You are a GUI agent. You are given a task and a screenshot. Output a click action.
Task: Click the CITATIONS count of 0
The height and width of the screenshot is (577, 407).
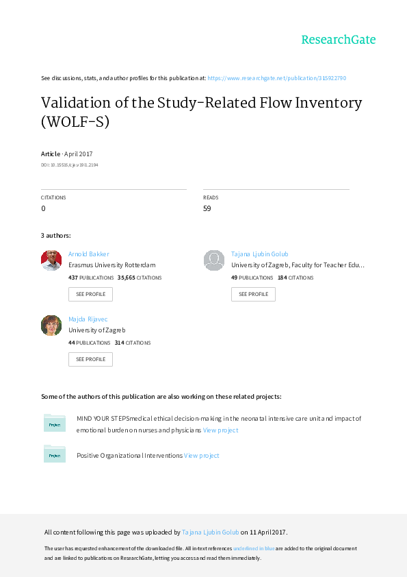[42, 208]
